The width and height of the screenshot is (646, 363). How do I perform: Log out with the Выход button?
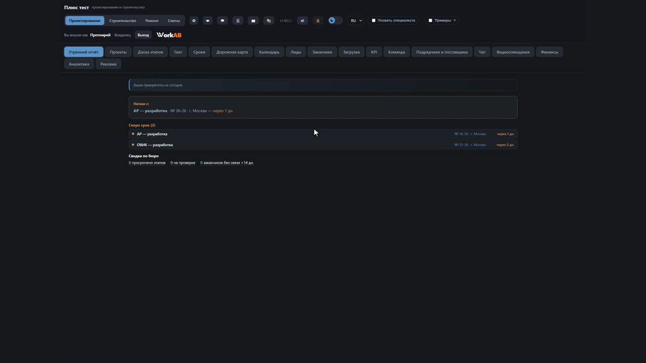[143, 35]
